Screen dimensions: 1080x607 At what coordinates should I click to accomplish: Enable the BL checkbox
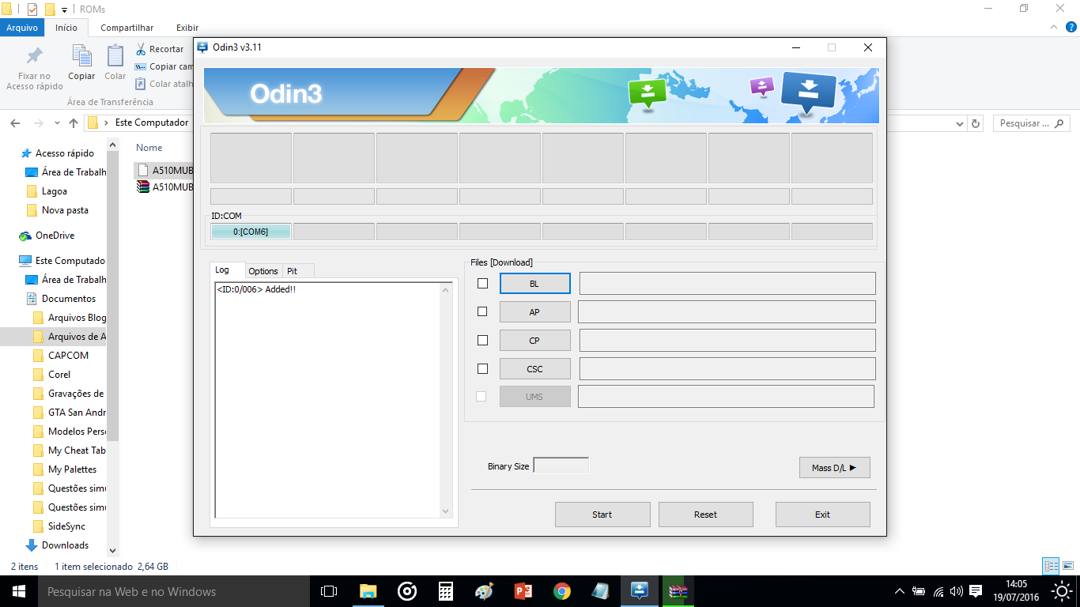(482, 283)
